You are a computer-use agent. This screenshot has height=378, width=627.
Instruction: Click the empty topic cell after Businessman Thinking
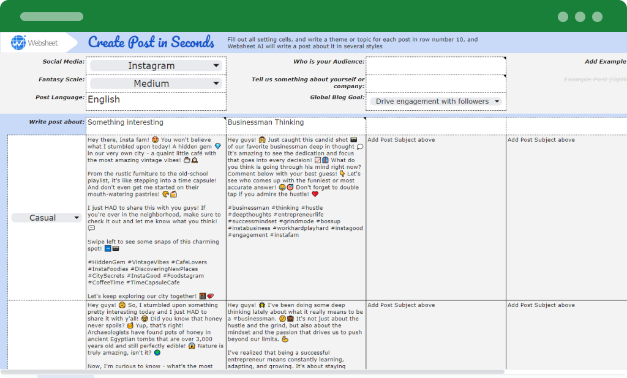[436, 126]
